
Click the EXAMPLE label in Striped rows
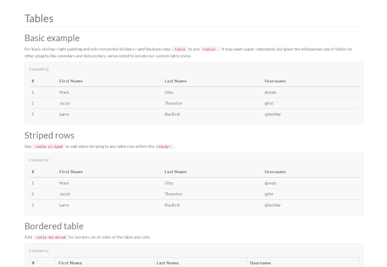[39, 160]
